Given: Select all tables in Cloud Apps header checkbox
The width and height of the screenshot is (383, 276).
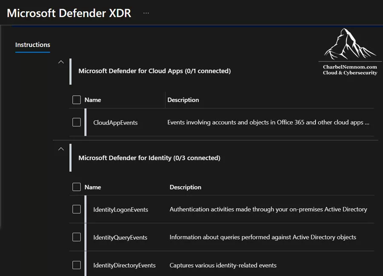Looking at the screenshot, I should [x=77, y=100].
